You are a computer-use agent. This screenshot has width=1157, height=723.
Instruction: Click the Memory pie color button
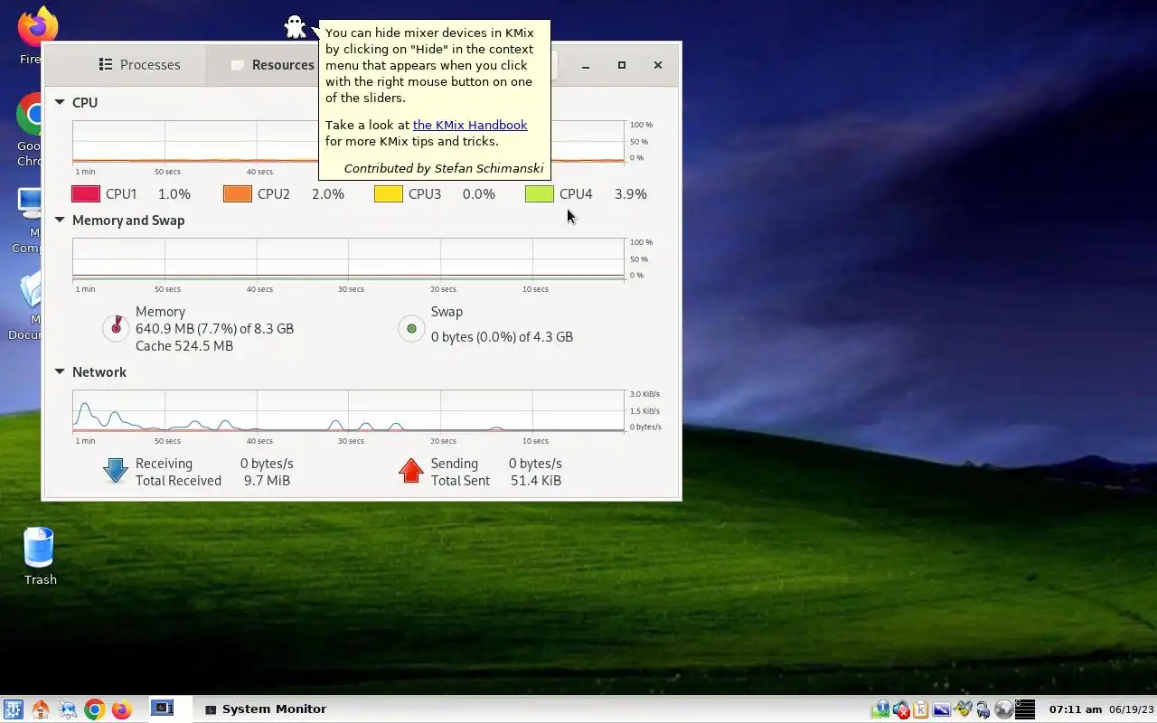pyautogui.click(x=116, y=328)
